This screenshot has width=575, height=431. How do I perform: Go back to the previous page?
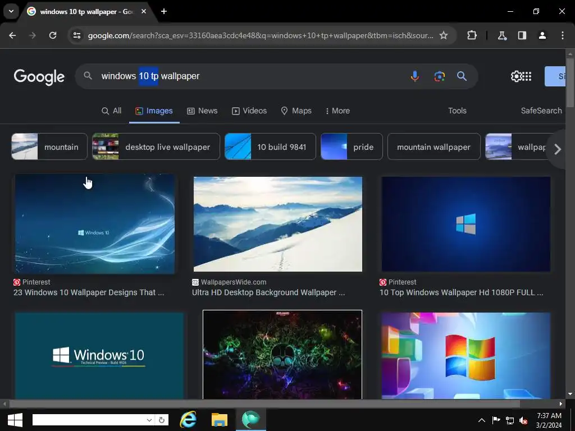12,35
